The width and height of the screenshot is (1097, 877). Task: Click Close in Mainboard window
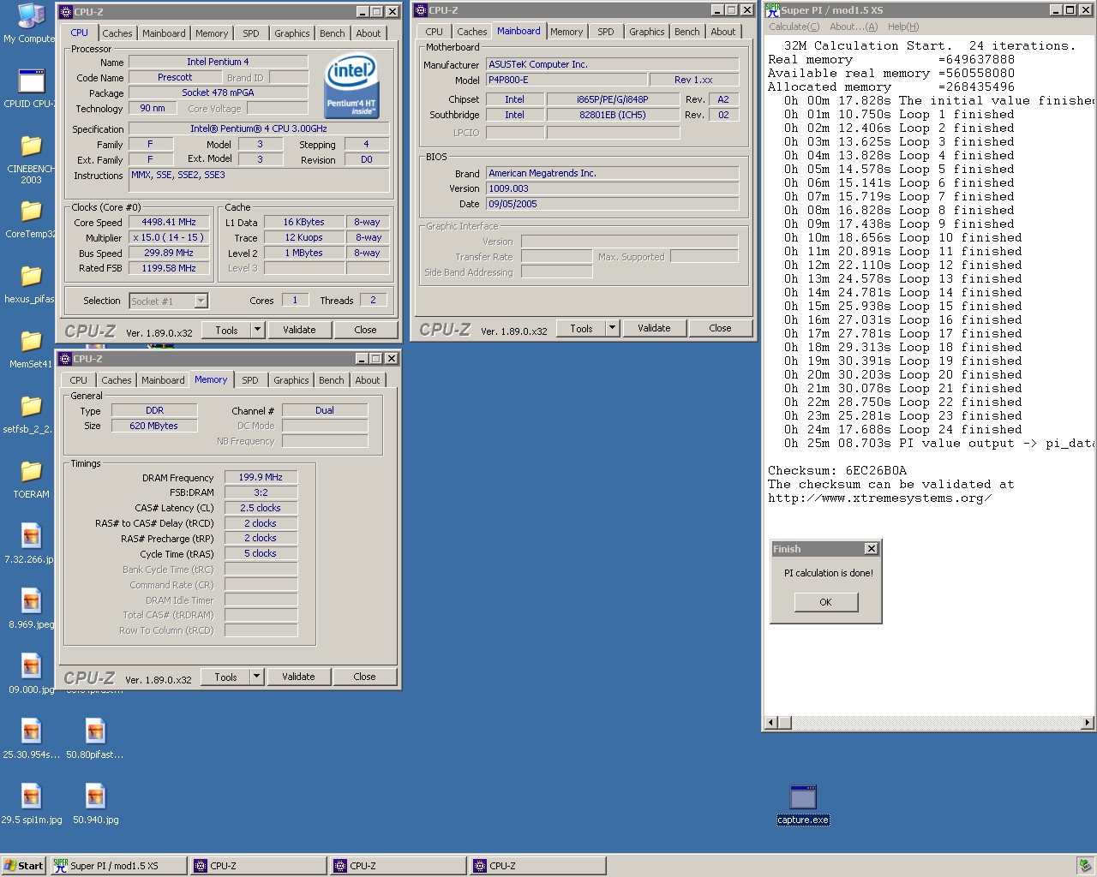click(x=721, y=328)
